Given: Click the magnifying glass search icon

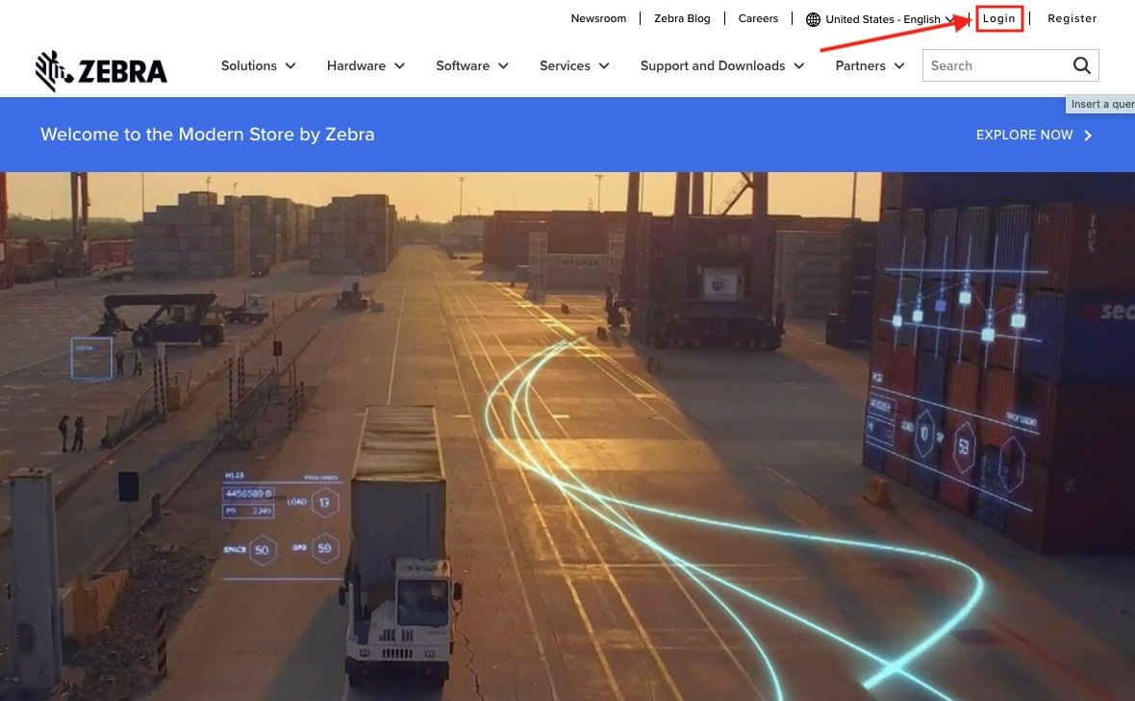Looking at the screenshot, I should (x=1082, y=65).
